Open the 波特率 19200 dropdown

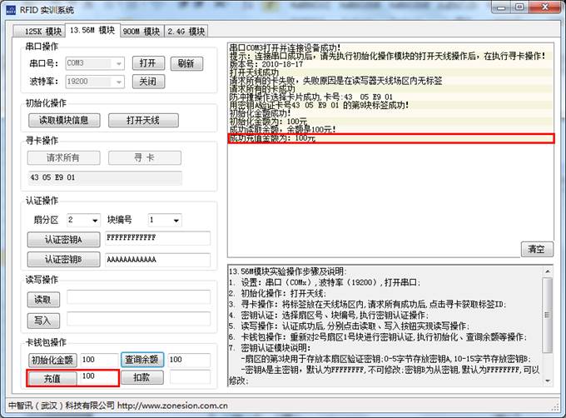pos(119,82)
